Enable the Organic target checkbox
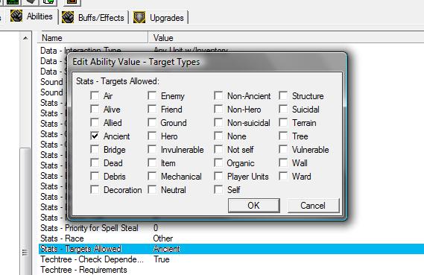Image resolution: width=424 pixels, height=275 pixels. coord(218,162)
